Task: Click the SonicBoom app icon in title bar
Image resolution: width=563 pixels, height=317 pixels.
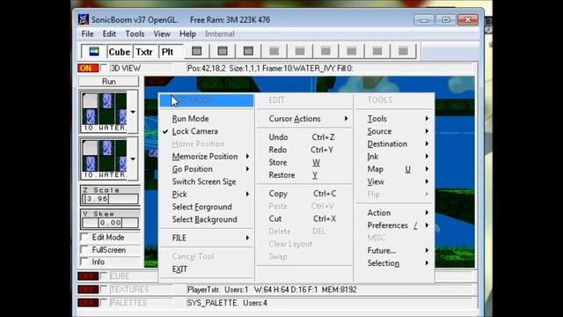Action: click(84, 19)
